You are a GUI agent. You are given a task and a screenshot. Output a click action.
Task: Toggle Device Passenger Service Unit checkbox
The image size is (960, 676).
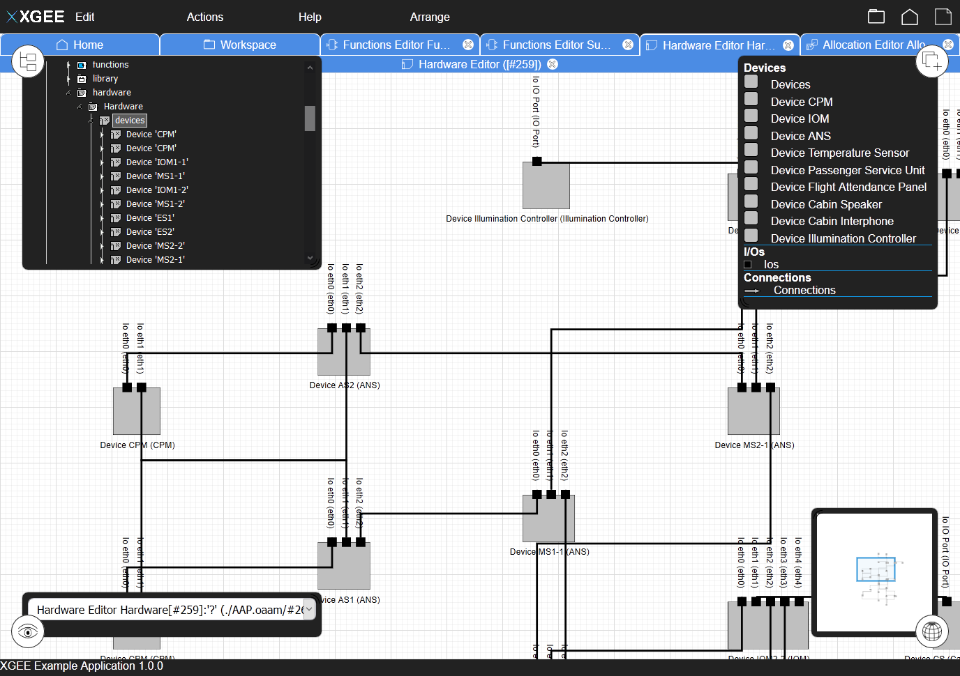click(x=751, y=167)
